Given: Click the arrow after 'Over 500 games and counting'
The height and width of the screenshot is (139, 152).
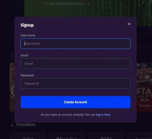Looking at the screenshot, I should [x=88, y=4].
